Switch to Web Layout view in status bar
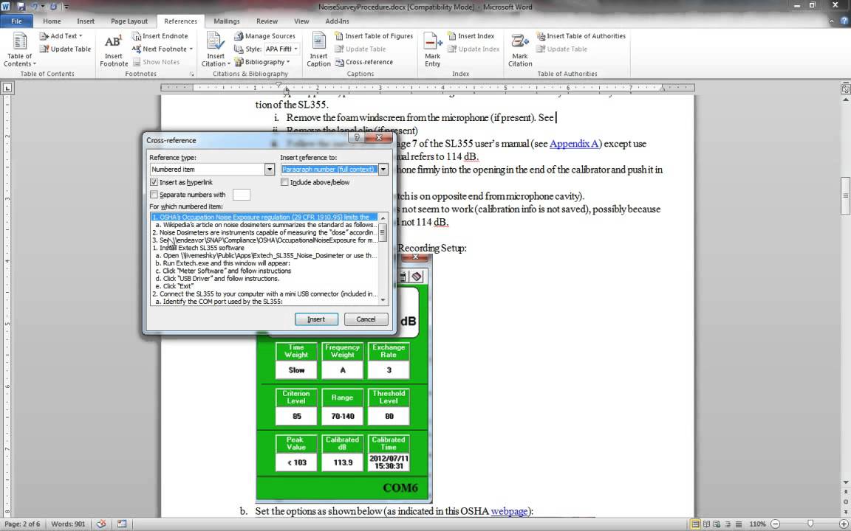Screen dimensions: 851x531 click(716, 524)
